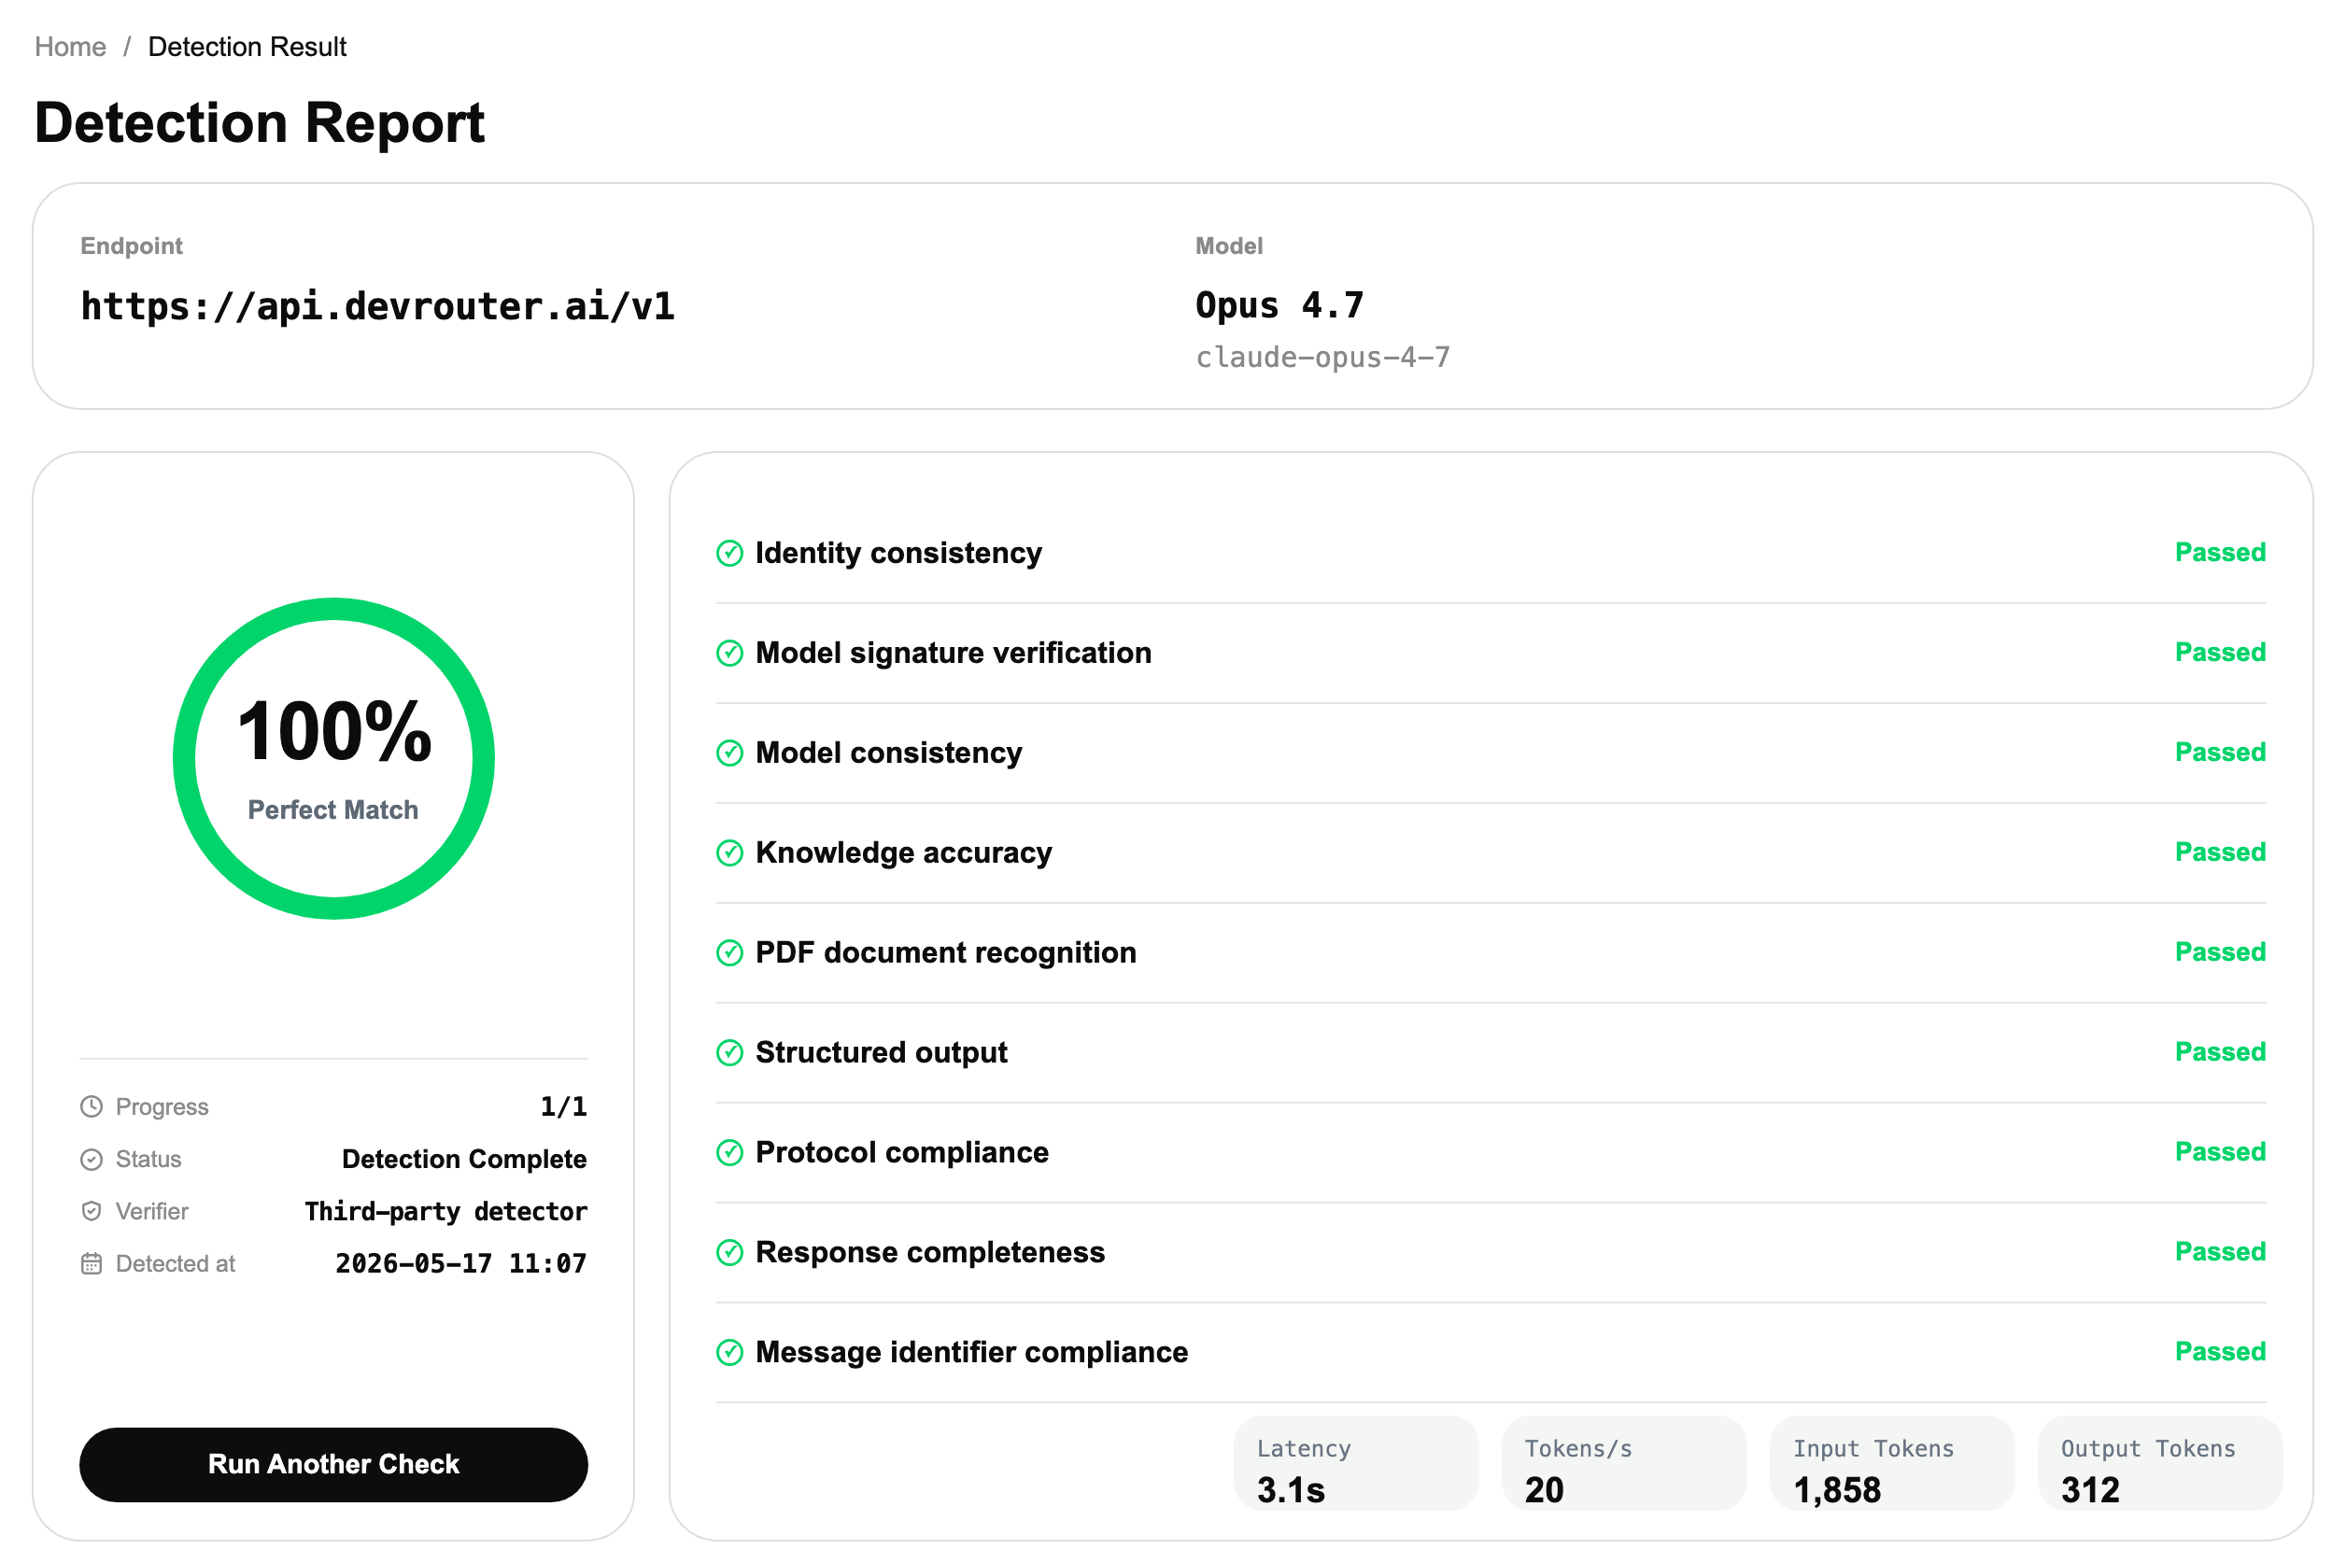2346x1563 pixels.
Task: Click the PDF document recognition check icon
Action: pos(729,953)
